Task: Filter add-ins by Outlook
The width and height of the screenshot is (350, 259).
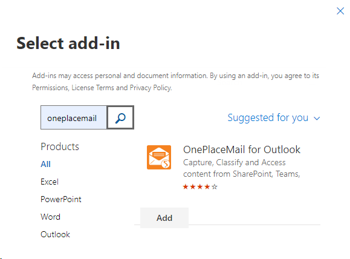Action: [55, 234]
